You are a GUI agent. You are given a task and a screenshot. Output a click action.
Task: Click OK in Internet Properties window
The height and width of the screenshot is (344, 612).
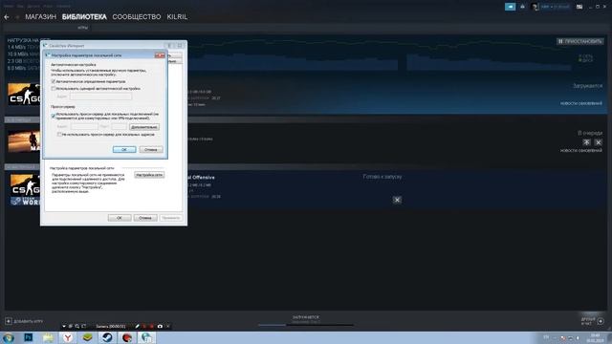120,218
